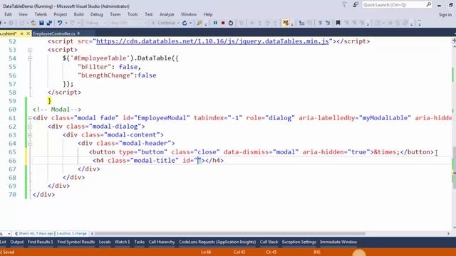Open the Telerik menu

(x=41, y=14)
